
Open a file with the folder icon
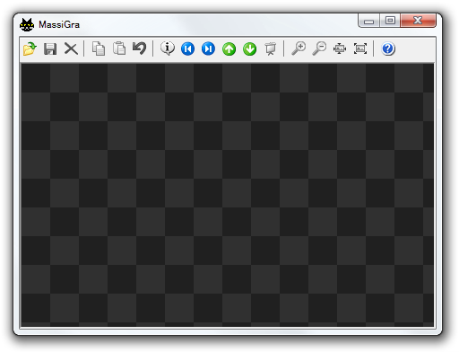pos(30,48)
